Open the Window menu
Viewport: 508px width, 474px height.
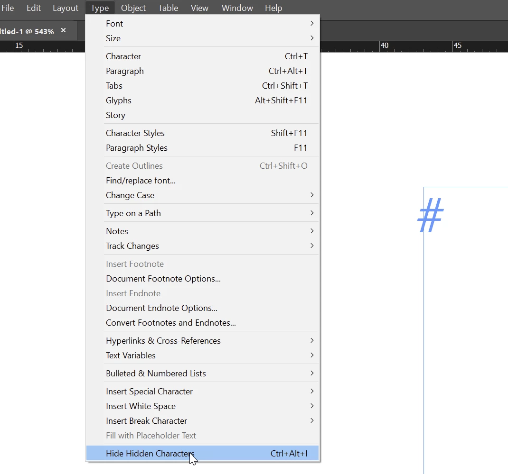237,8
